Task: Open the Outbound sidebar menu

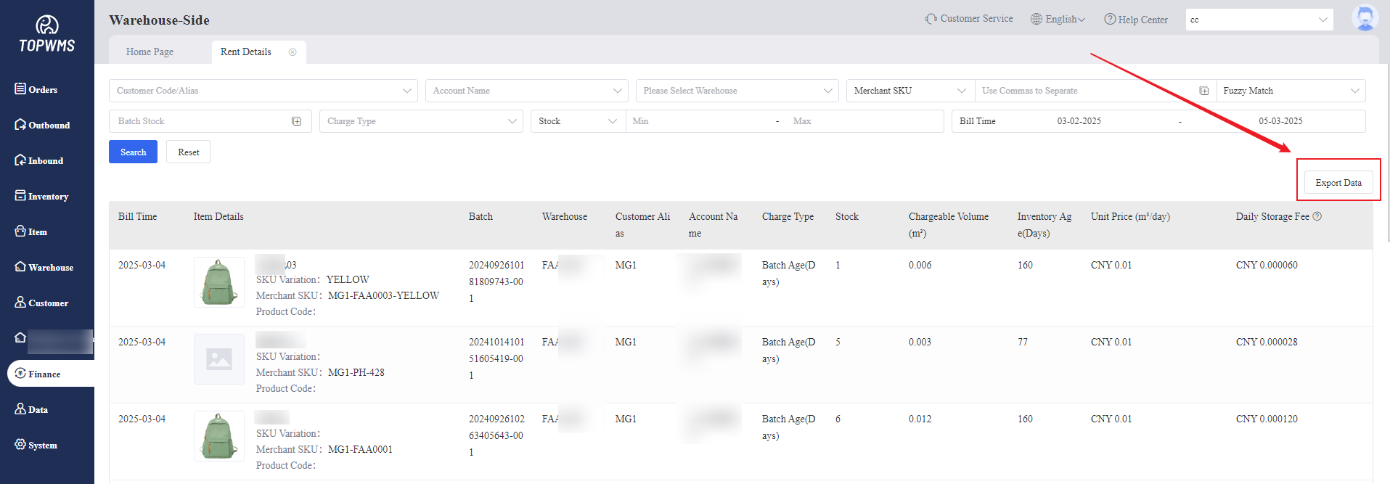Action: click(49, 126)
